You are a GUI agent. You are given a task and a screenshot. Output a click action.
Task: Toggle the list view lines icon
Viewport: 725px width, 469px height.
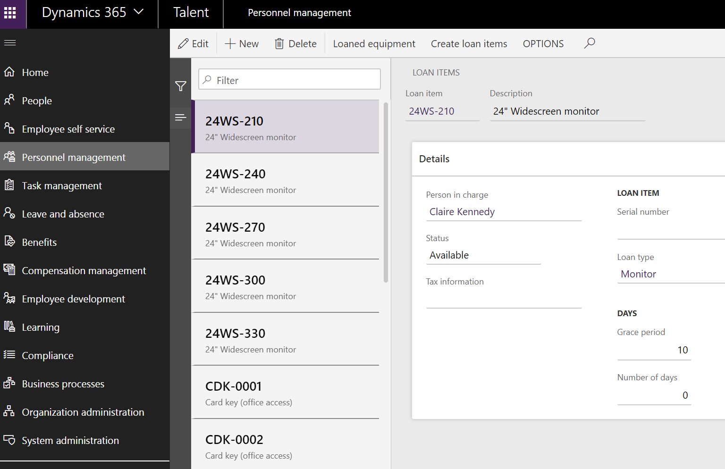(180, 117)
